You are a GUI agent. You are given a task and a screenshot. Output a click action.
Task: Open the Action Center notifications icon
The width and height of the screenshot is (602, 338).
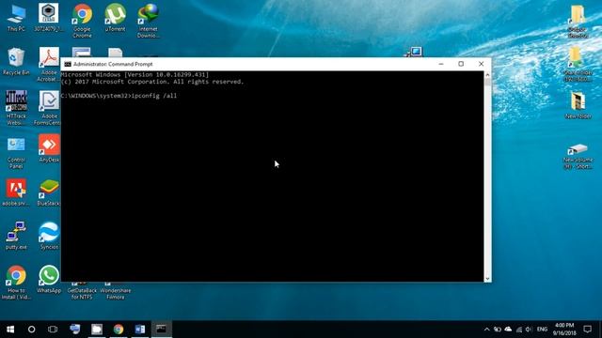click(x=587, y=330)
